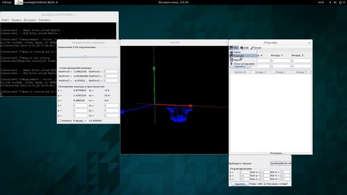This screenshot has height=195, width=347.
Task: Open the Edit menu
Action: (245, 48)
